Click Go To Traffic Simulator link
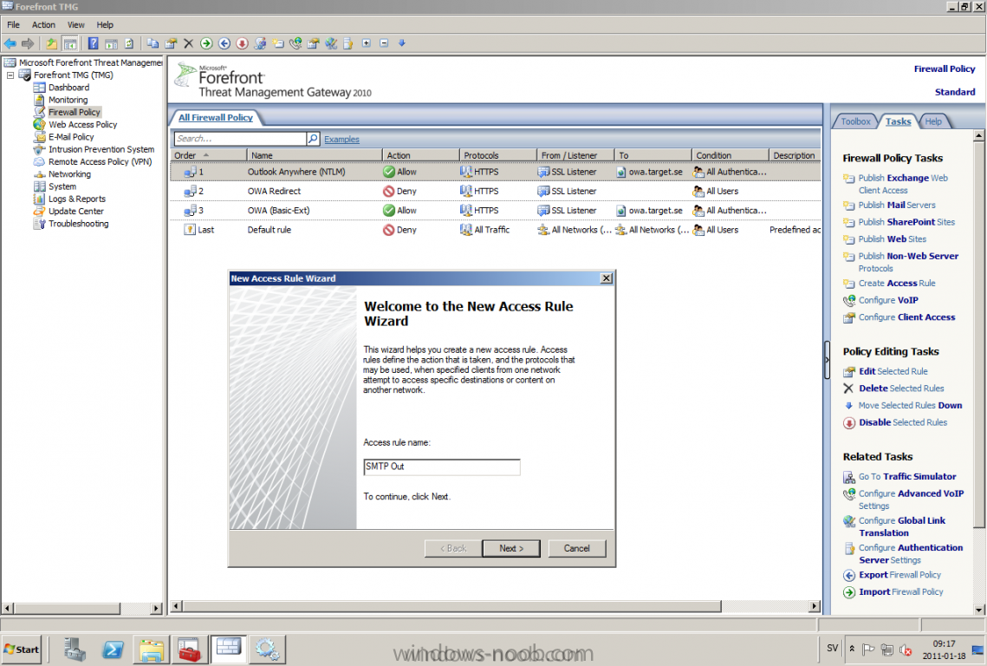Viewport: 987px width, 666px height. [907, 477]
